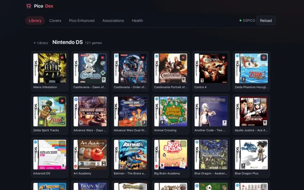Open the Contra 4 cover art

[x=211, y=68]
